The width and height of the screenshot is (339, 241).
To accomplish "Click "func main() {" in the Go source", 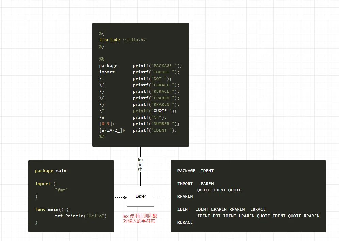I will (52, 209).
